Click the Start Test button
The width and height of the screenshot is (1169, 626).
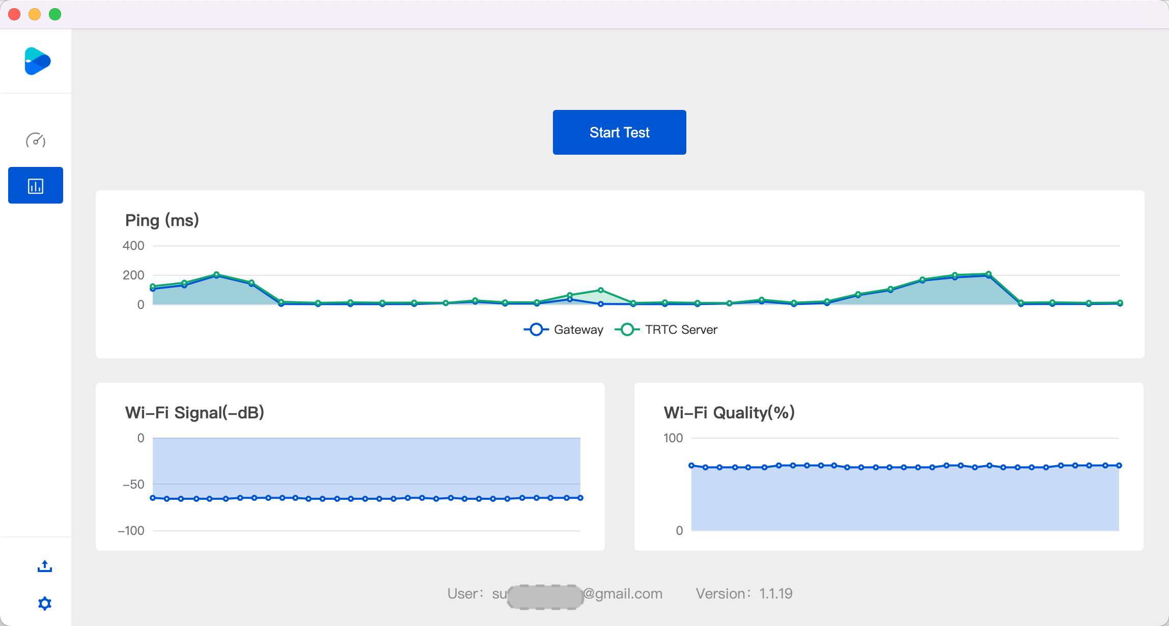pos(619,132)
